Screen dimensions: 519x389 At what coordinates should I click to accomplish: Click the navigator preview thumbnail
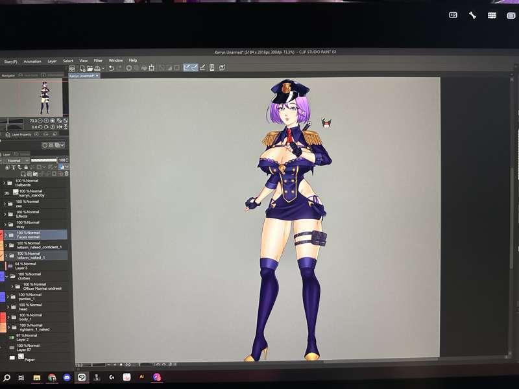click(x=31, y=98)
